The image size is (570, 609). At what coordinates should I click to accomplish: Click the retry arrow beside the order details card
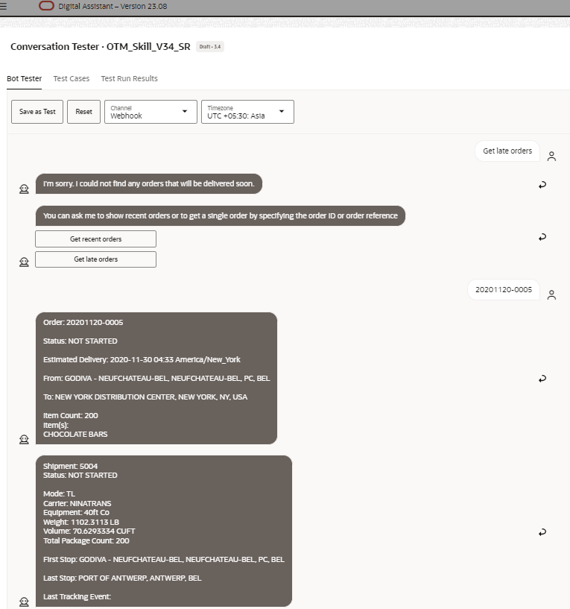tap(542, 379)
